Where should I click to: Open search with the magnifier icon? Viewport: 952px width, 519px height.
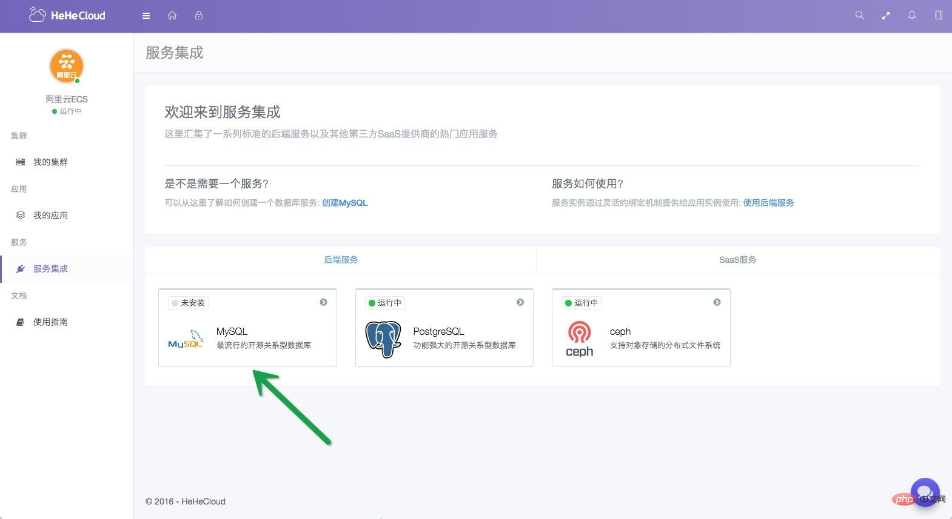(859, 16)
